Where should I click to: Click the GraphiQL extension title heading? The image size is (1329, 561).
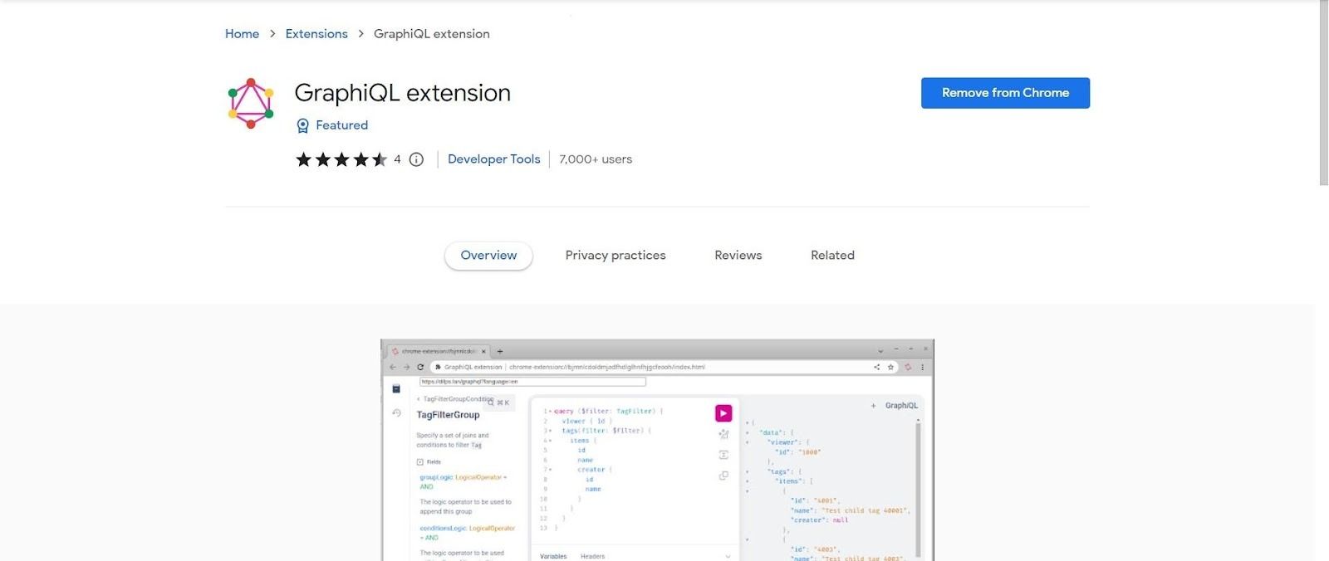click(402, 93)
